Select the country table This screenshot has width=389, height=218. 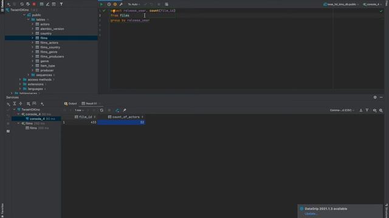pyautogui.click(x=46, y=34)
